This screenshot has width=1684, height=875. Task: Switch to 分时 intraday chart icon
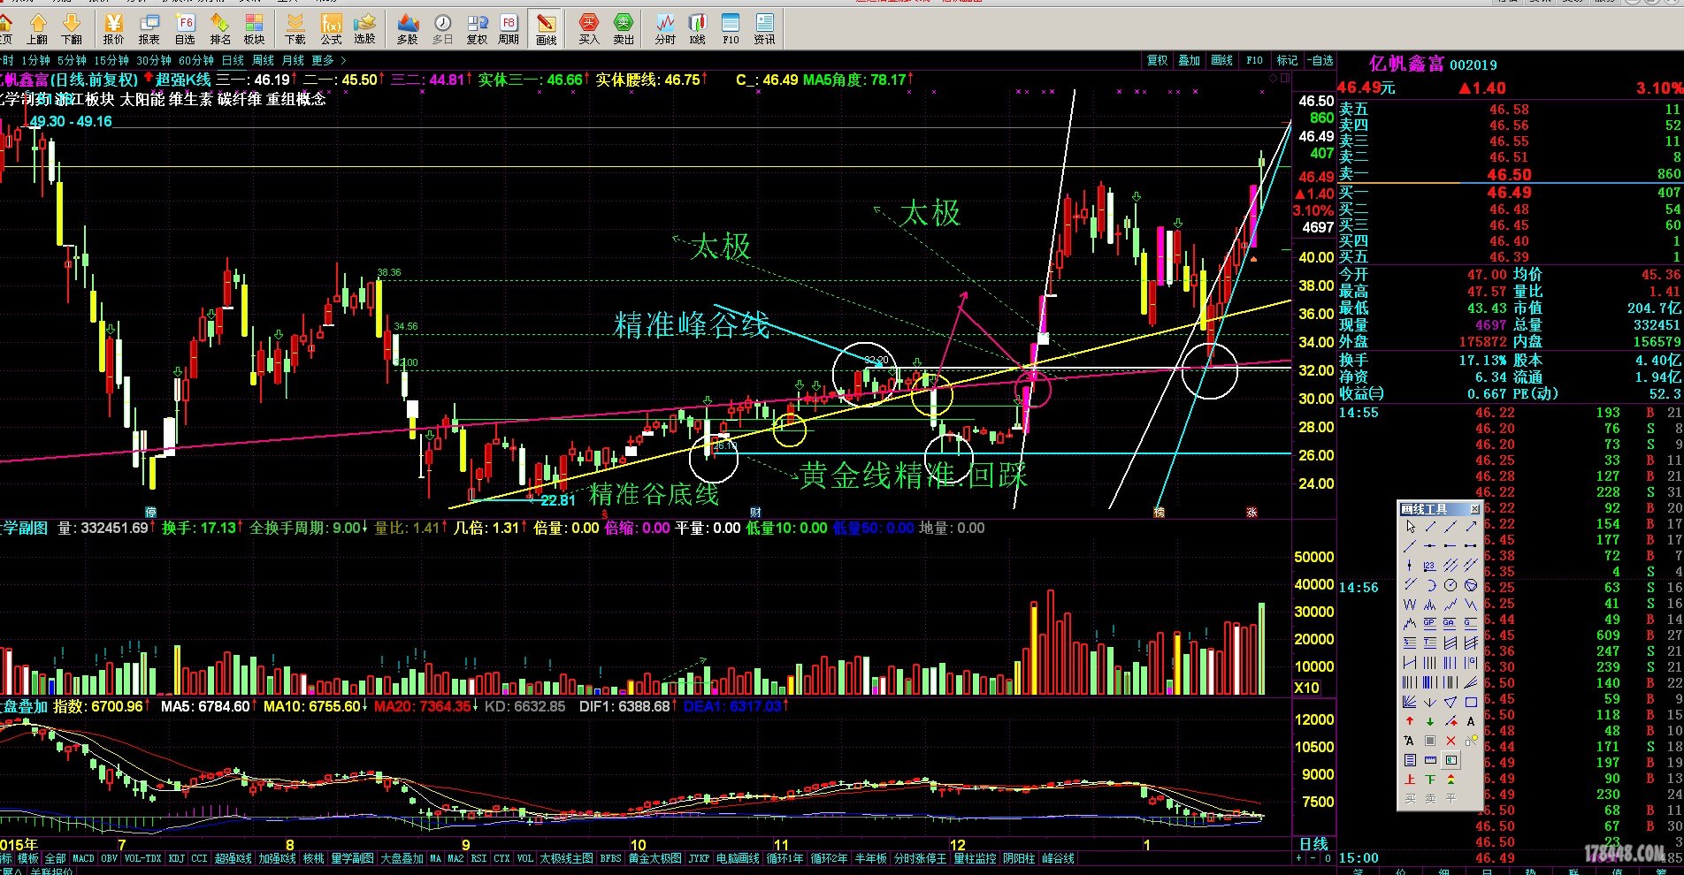(665, 29)
